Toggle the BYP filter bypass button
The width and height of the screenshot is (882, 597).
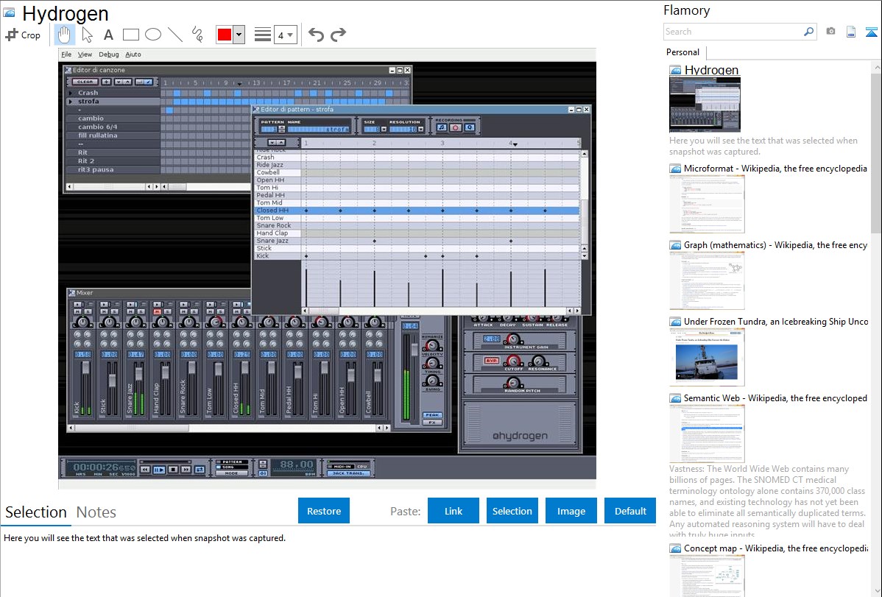pos(492,361)
